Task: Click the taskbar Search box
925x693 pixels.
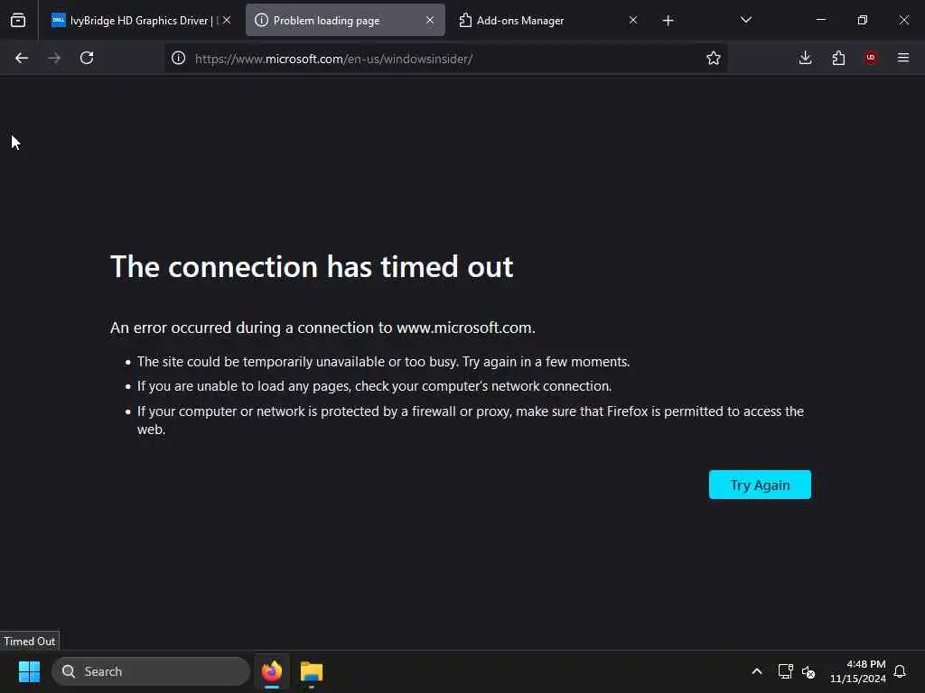Action: click(x=151, y=671)
